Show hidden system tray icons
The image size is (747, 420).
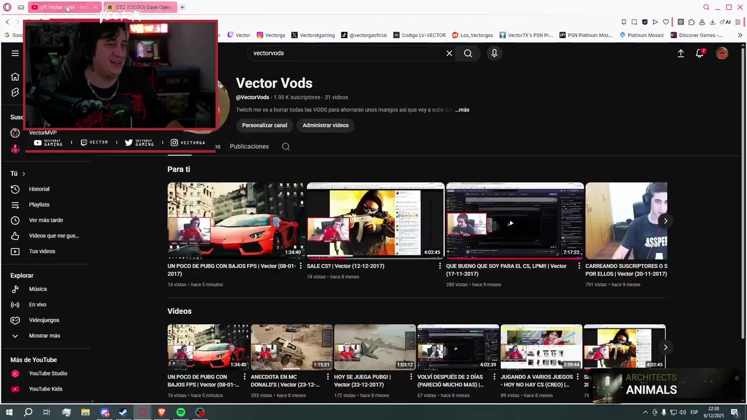pyautogui.click(x=645, y=412)
